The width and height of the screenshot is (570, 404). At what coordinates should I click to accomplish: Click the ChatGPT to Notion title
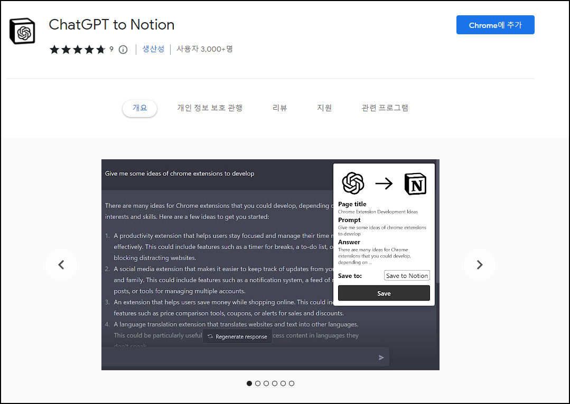point(111,25)
